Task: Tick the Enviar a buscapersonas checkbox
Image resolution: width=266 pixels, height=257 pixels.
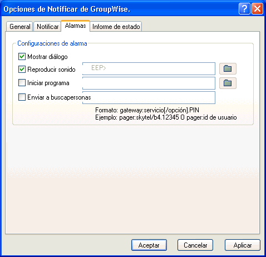Action: point(22,97)
